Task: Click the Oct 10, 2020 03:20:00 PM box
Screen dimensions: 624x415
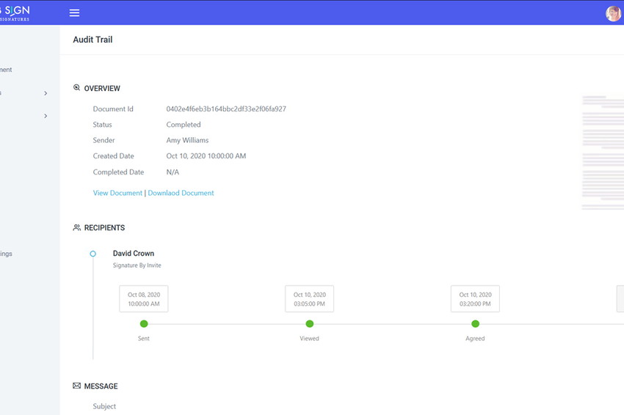Action: tap(475, 299)
